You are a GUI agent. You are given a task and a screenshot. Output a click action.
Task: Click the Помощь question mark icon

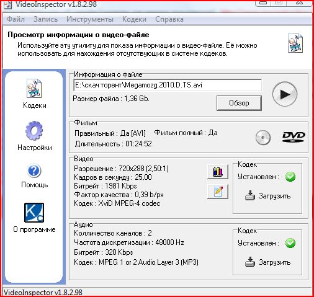(34, 171)
